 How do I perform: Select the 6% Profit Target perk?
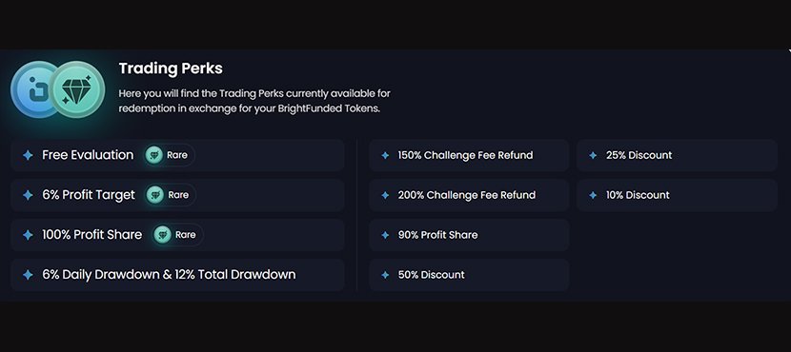177,195
